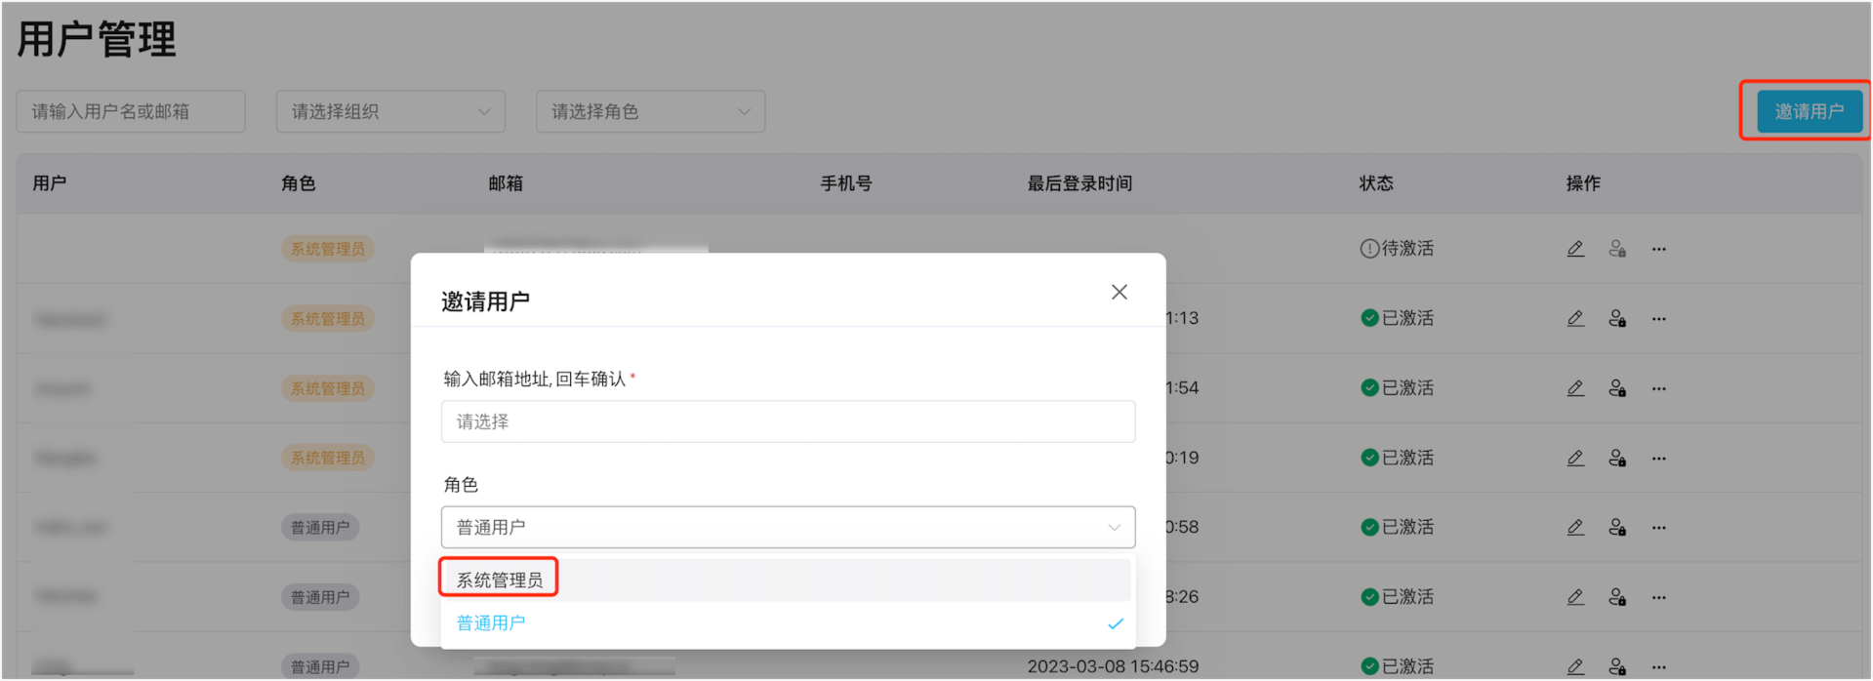Click the user-lock icon in the 8:26 login row
The image size is (1873, 681).
[x=1617, y=597]
